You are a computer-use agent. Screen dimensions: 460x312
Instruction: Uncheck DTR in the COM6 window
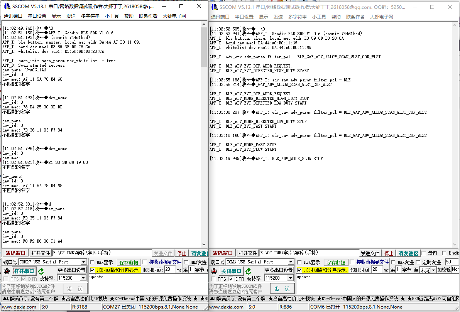pos(231,279)
